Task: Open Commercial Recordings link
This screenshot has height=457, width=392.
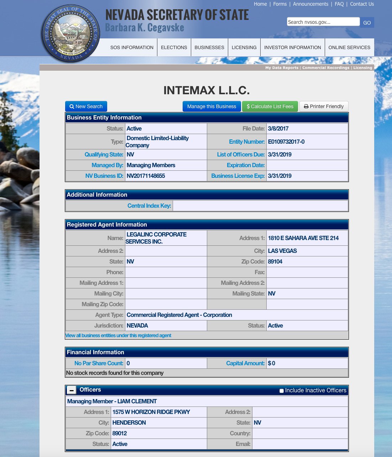Action: pyautogui.click(x=326, y=68)
